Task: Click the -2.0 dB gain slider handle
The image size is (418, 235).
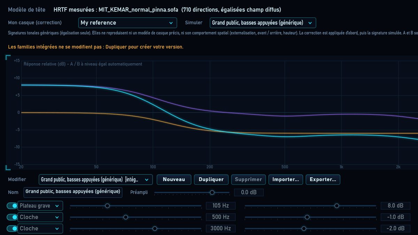Action: click(304, 229)
